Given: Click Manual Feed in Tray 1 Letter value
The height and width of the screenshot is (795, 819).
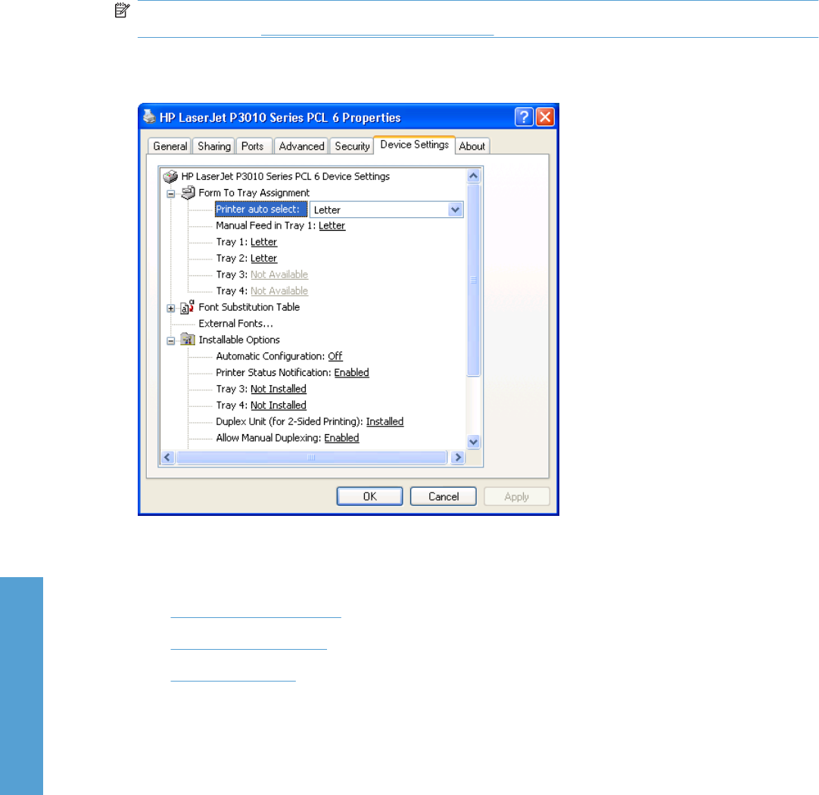Looking at the screenshot, I should (x=332, y=225).
